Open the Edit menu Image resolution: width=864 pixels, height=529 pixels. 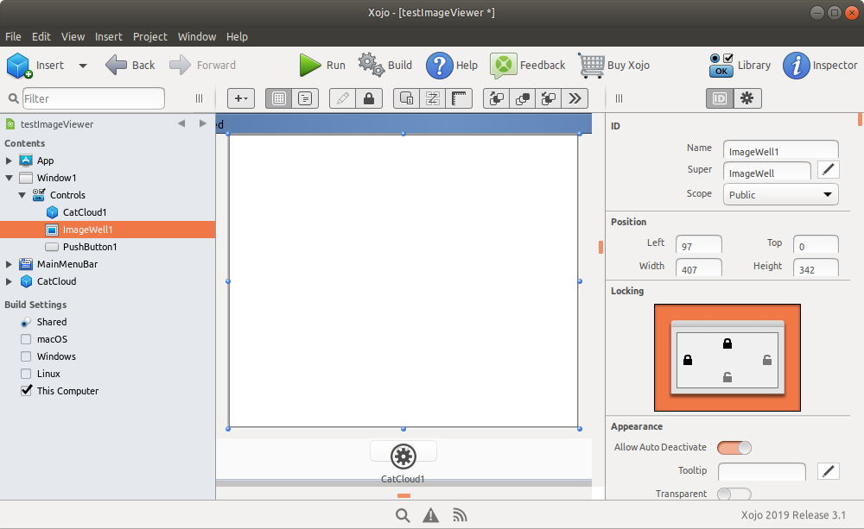point(41,36)
